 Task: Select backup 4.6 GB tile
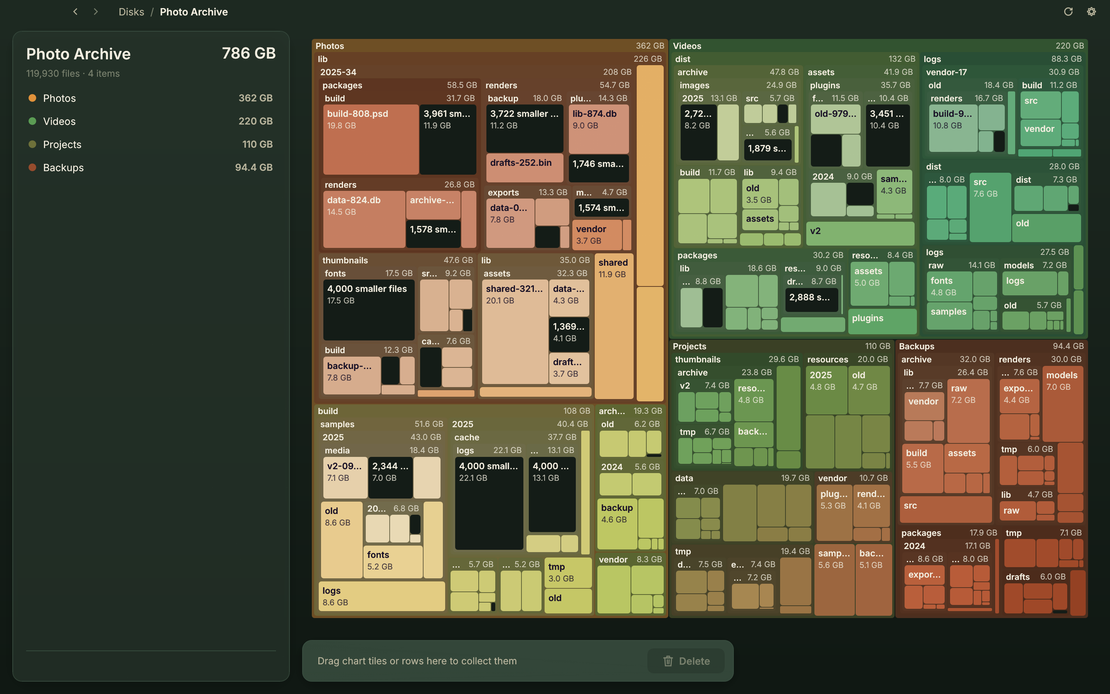(617, 524)
